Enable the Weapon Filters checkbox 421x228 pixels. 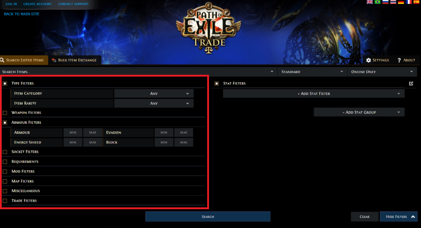5,112
